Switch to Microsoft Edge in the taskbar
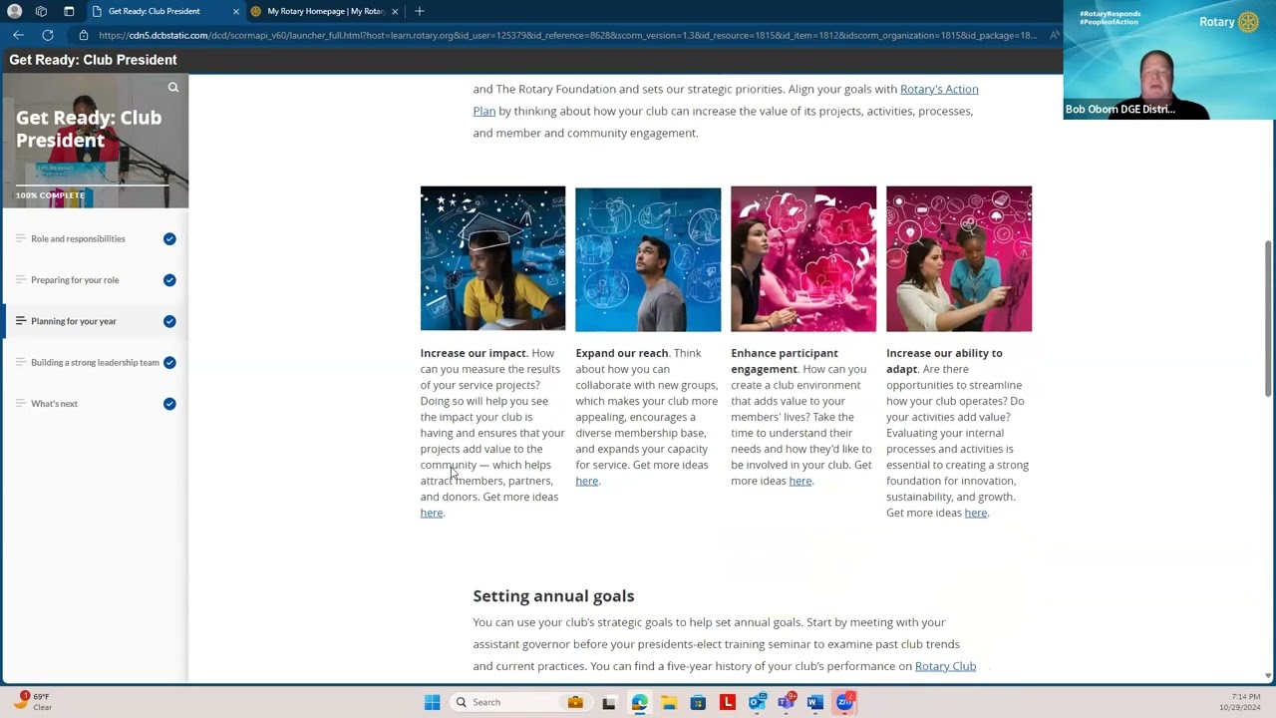 tap(639, 702)
